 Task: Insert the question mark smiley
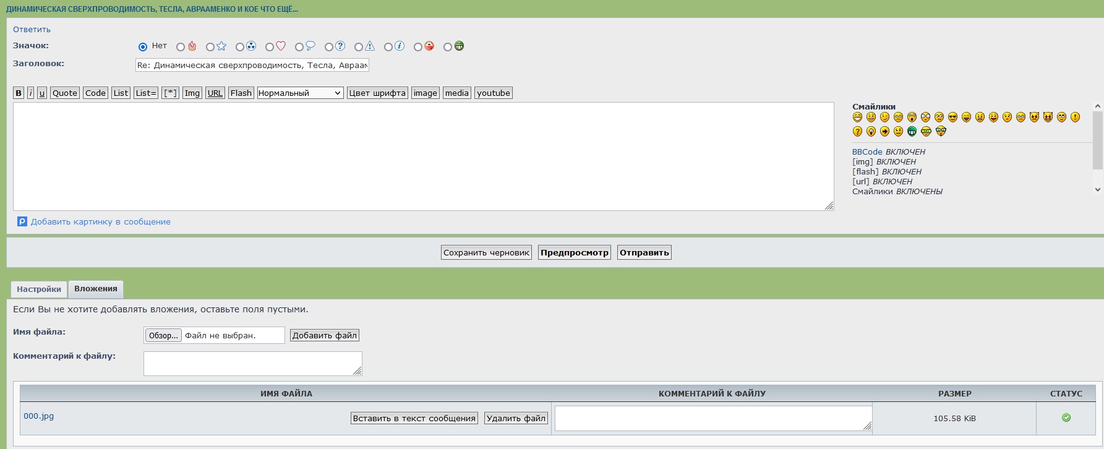[x=857, y=131]
